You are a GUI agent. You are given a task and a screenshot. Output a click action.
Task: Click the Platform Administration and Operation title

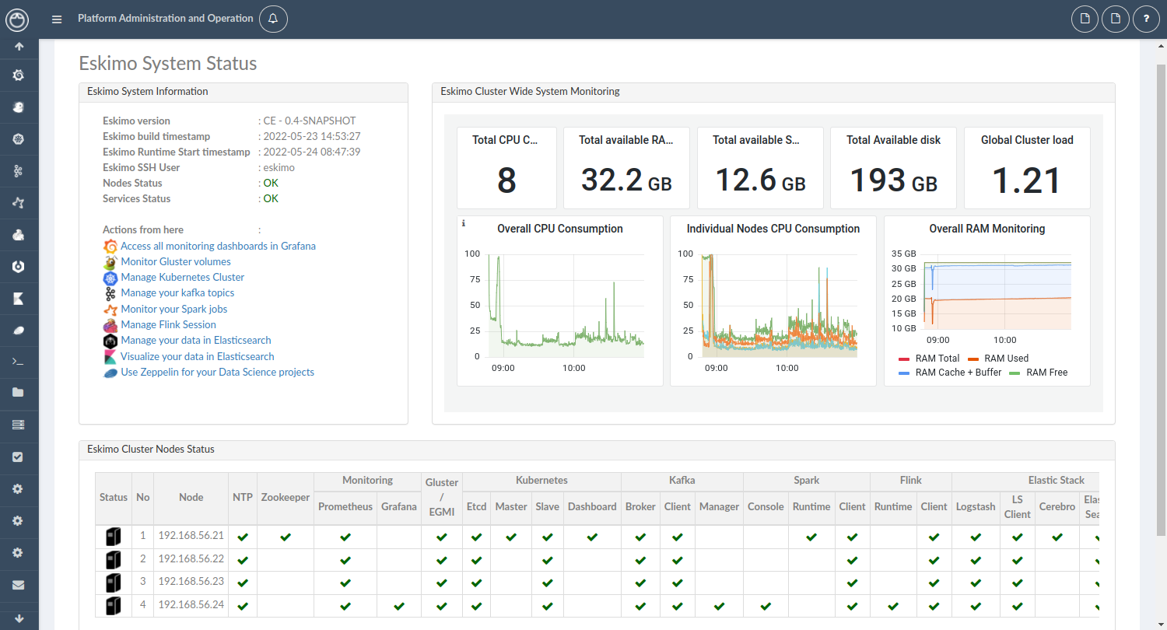pos(166,18)
